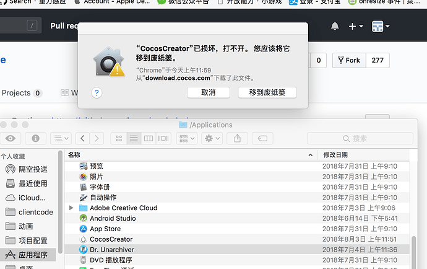
Task: Open the GitHub user avatar menu
Action: pyautogui.click(x=381, y=26)
